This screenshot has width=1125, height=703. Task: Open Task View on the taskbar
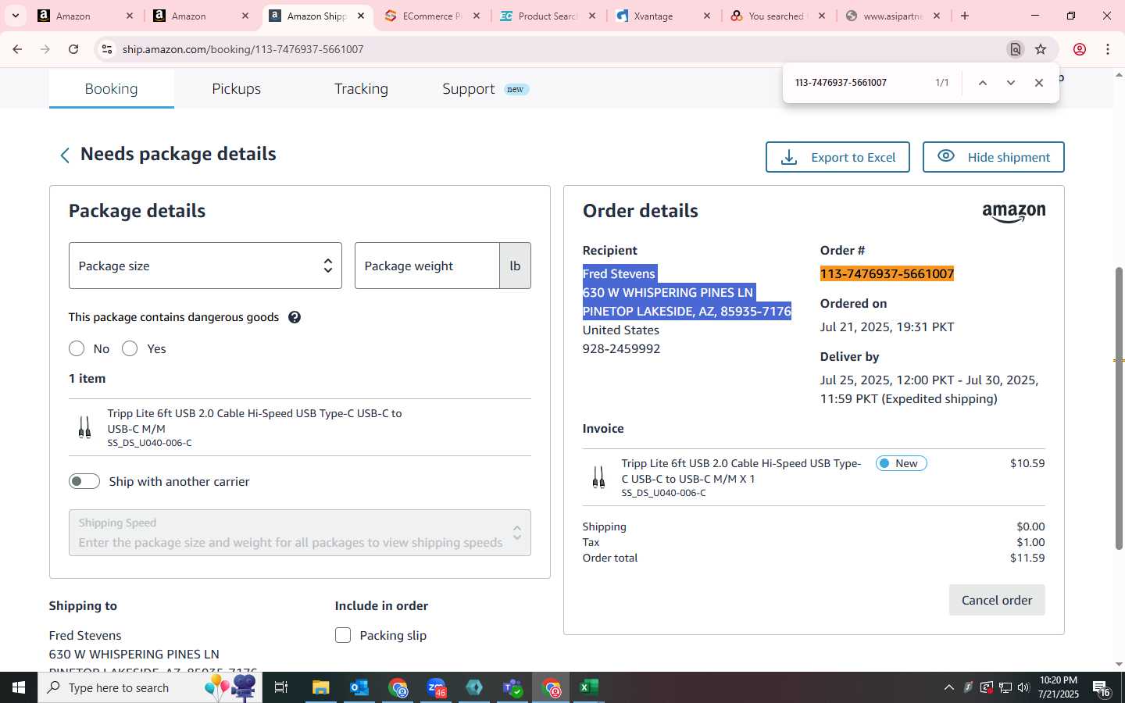coord(281,687)
